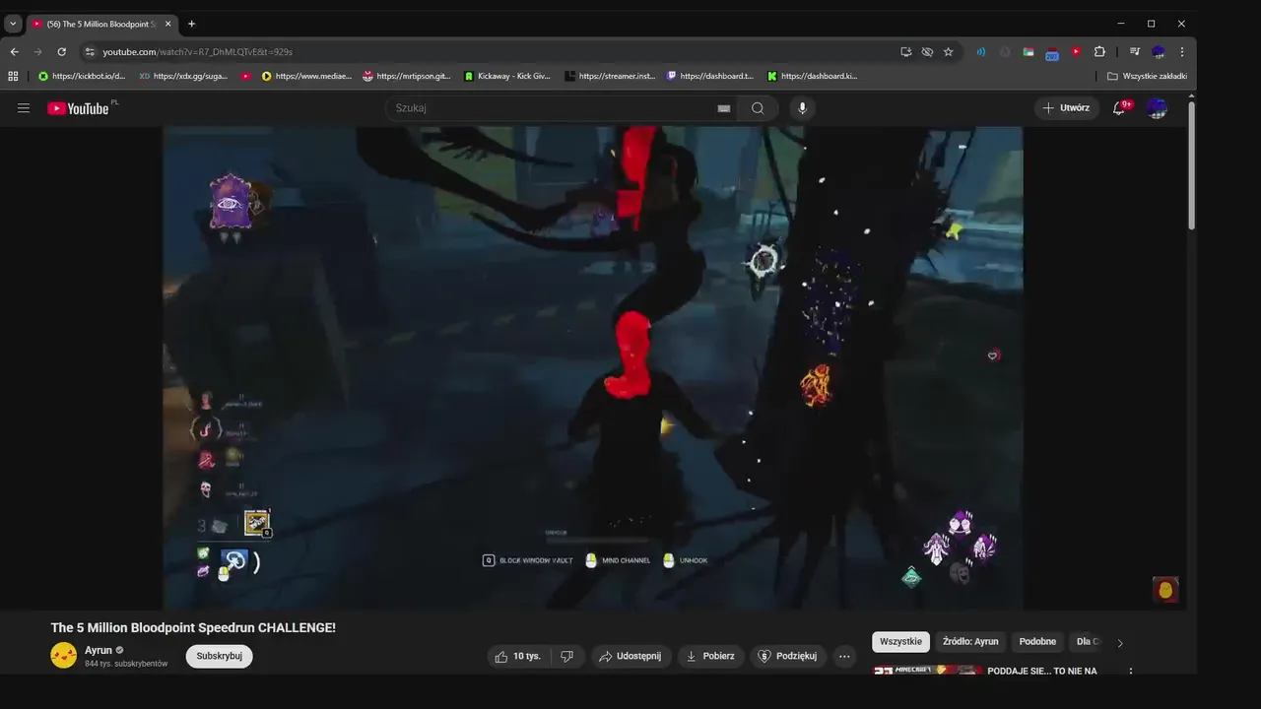Open the Wszystkie zakładki bookmarks folder
Image resolution: width=1261 pixels, height=709 pixels.
1147,76
